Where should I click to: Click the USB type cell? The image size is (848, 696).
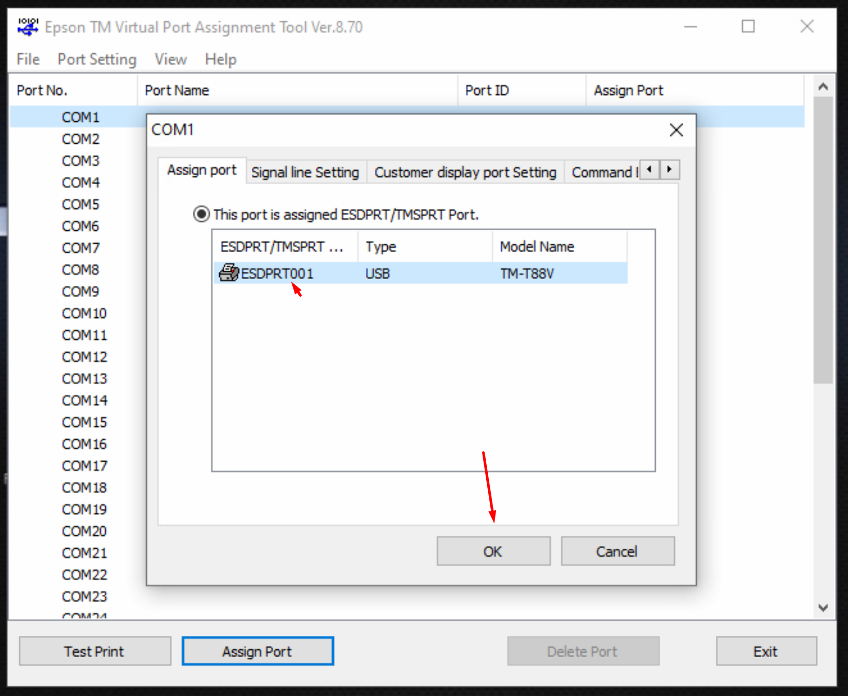point(377,273)
